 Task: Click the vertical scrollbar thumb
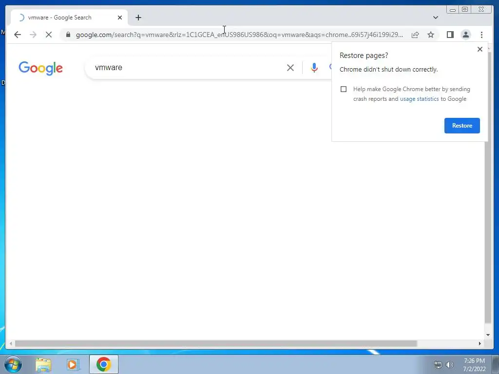[x=488, y=187]
